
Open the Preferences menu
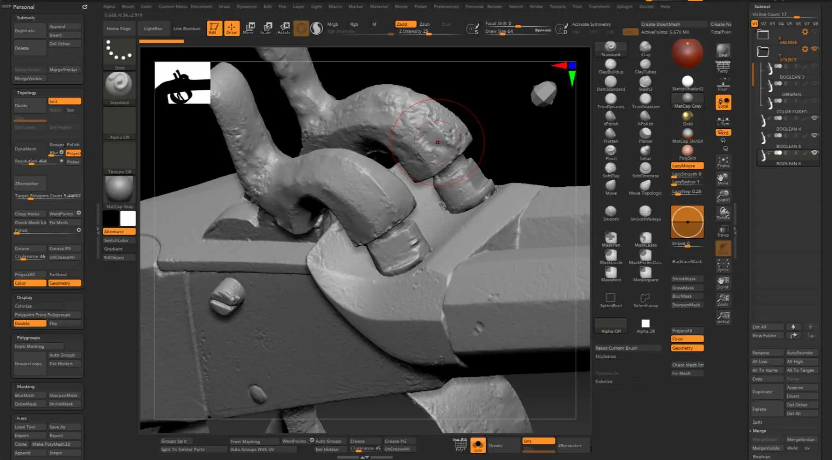click(x=446, y=6)
